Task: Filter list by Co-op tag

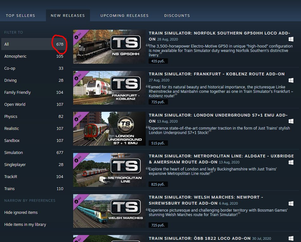Action: (x=34, y=68)
